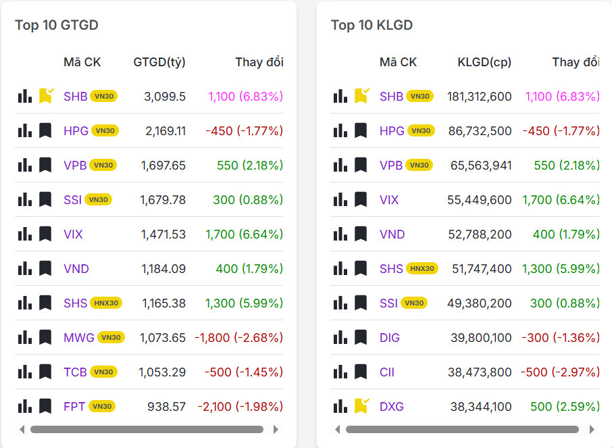The height and width of the screenshot is (448, 612).
Task: Toggle the bookmark for DIG
Action: pyautogui.click(x=361, y=337)
